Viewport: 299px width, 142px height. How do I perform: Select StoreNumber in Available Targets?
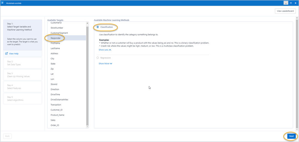67,28
